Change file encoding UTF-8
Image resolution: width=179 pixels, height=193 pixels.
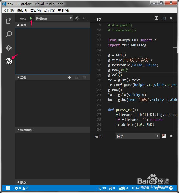point(136,188)
